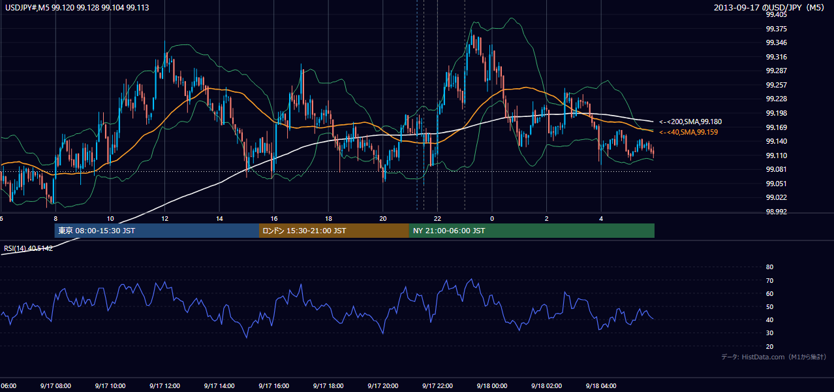Click hour marker 0 under price chart

492,218
